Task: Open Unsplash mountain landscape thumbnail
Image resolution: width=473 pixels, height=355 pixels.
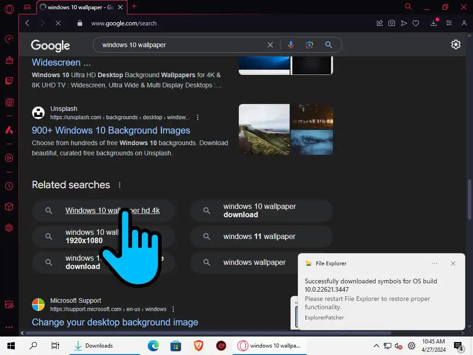Action: 264,129
